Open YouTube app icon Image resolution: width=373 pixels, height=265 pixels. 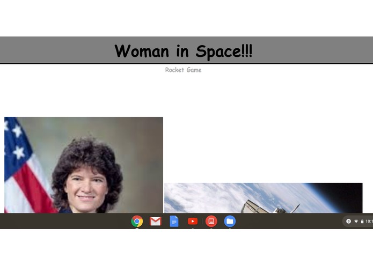193,221
